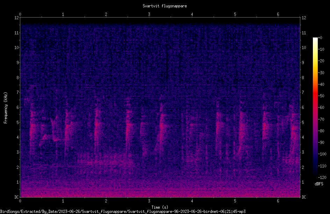The image size is (330, 214).
Task: Click the '-50' value on the color scale
Action: pos(321,96)
